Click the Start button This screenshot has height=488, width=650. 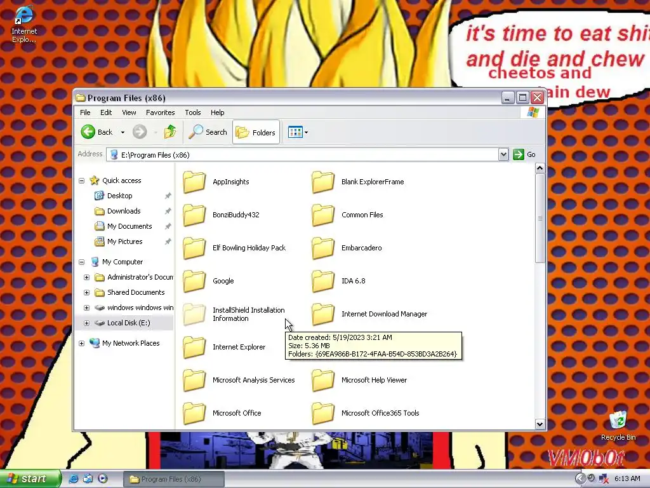30,478
